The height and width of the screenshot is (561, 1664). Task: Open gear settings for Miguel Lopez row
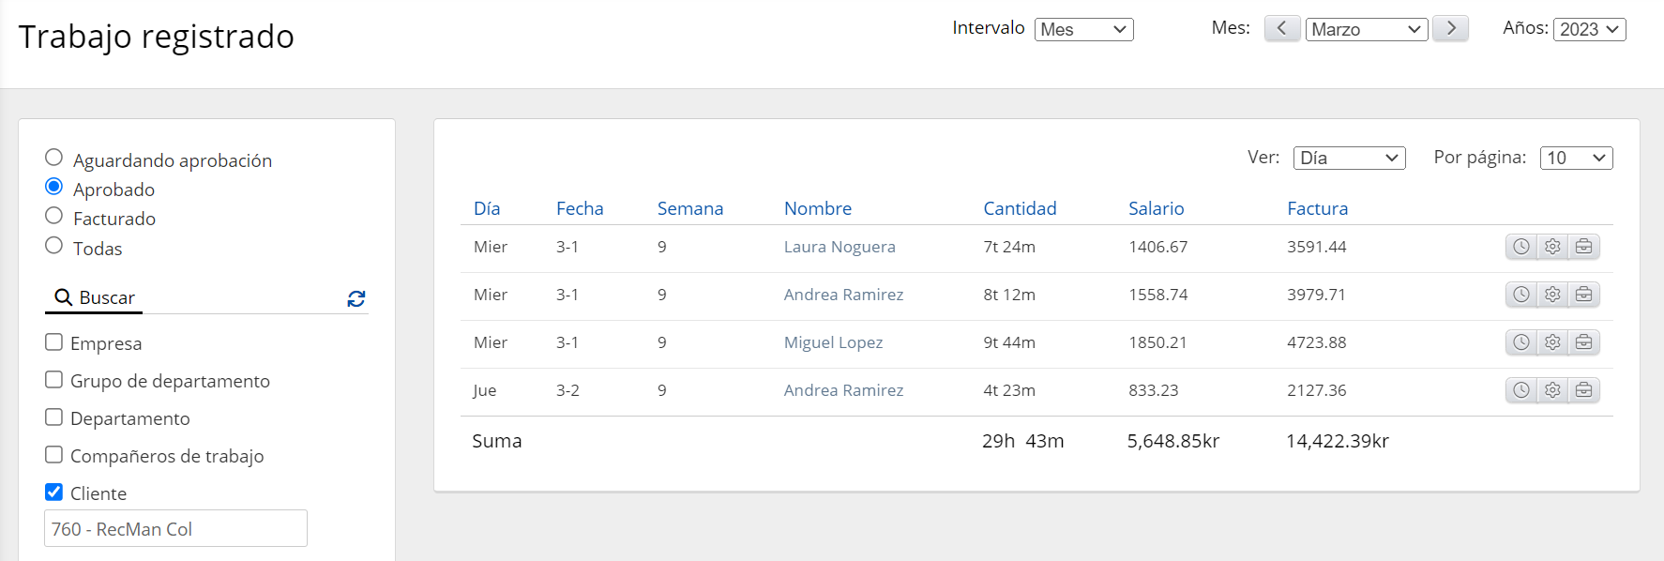point(1552,342)
